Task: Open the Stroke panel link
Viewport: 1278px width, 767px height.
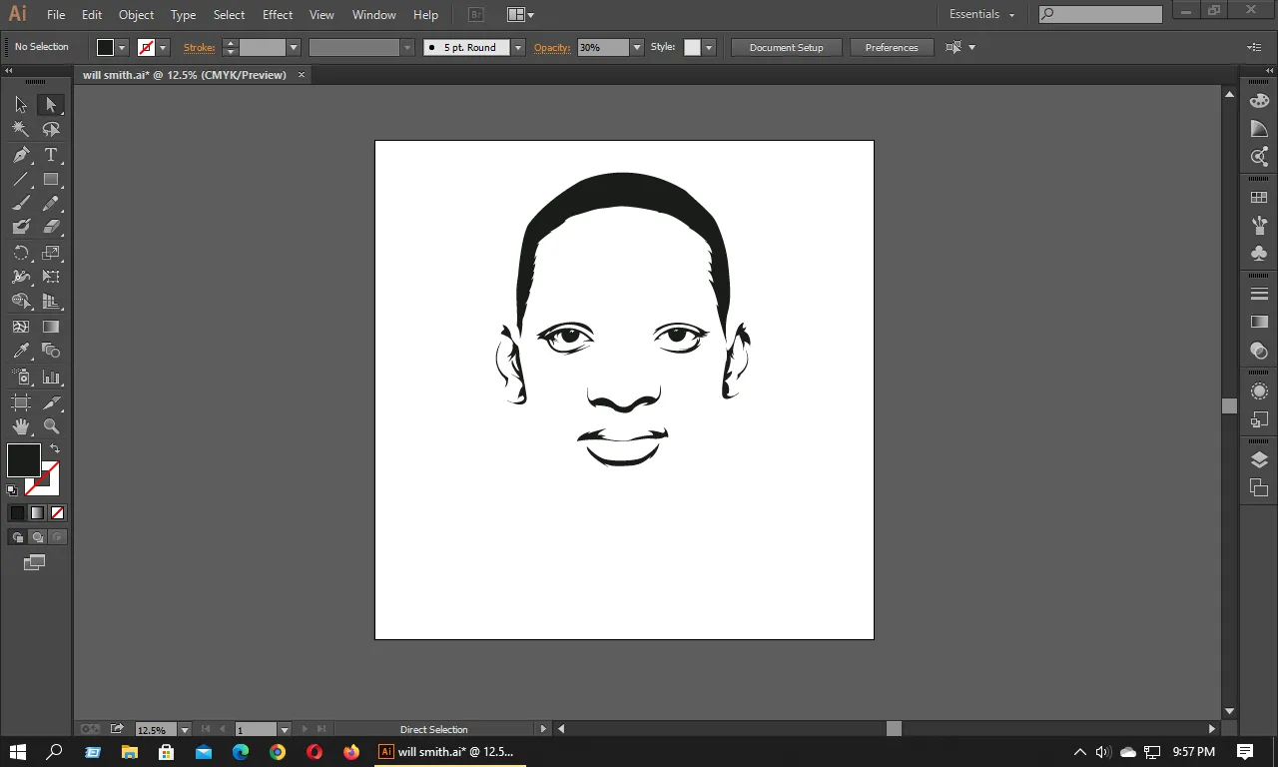Action: (199, 47)
